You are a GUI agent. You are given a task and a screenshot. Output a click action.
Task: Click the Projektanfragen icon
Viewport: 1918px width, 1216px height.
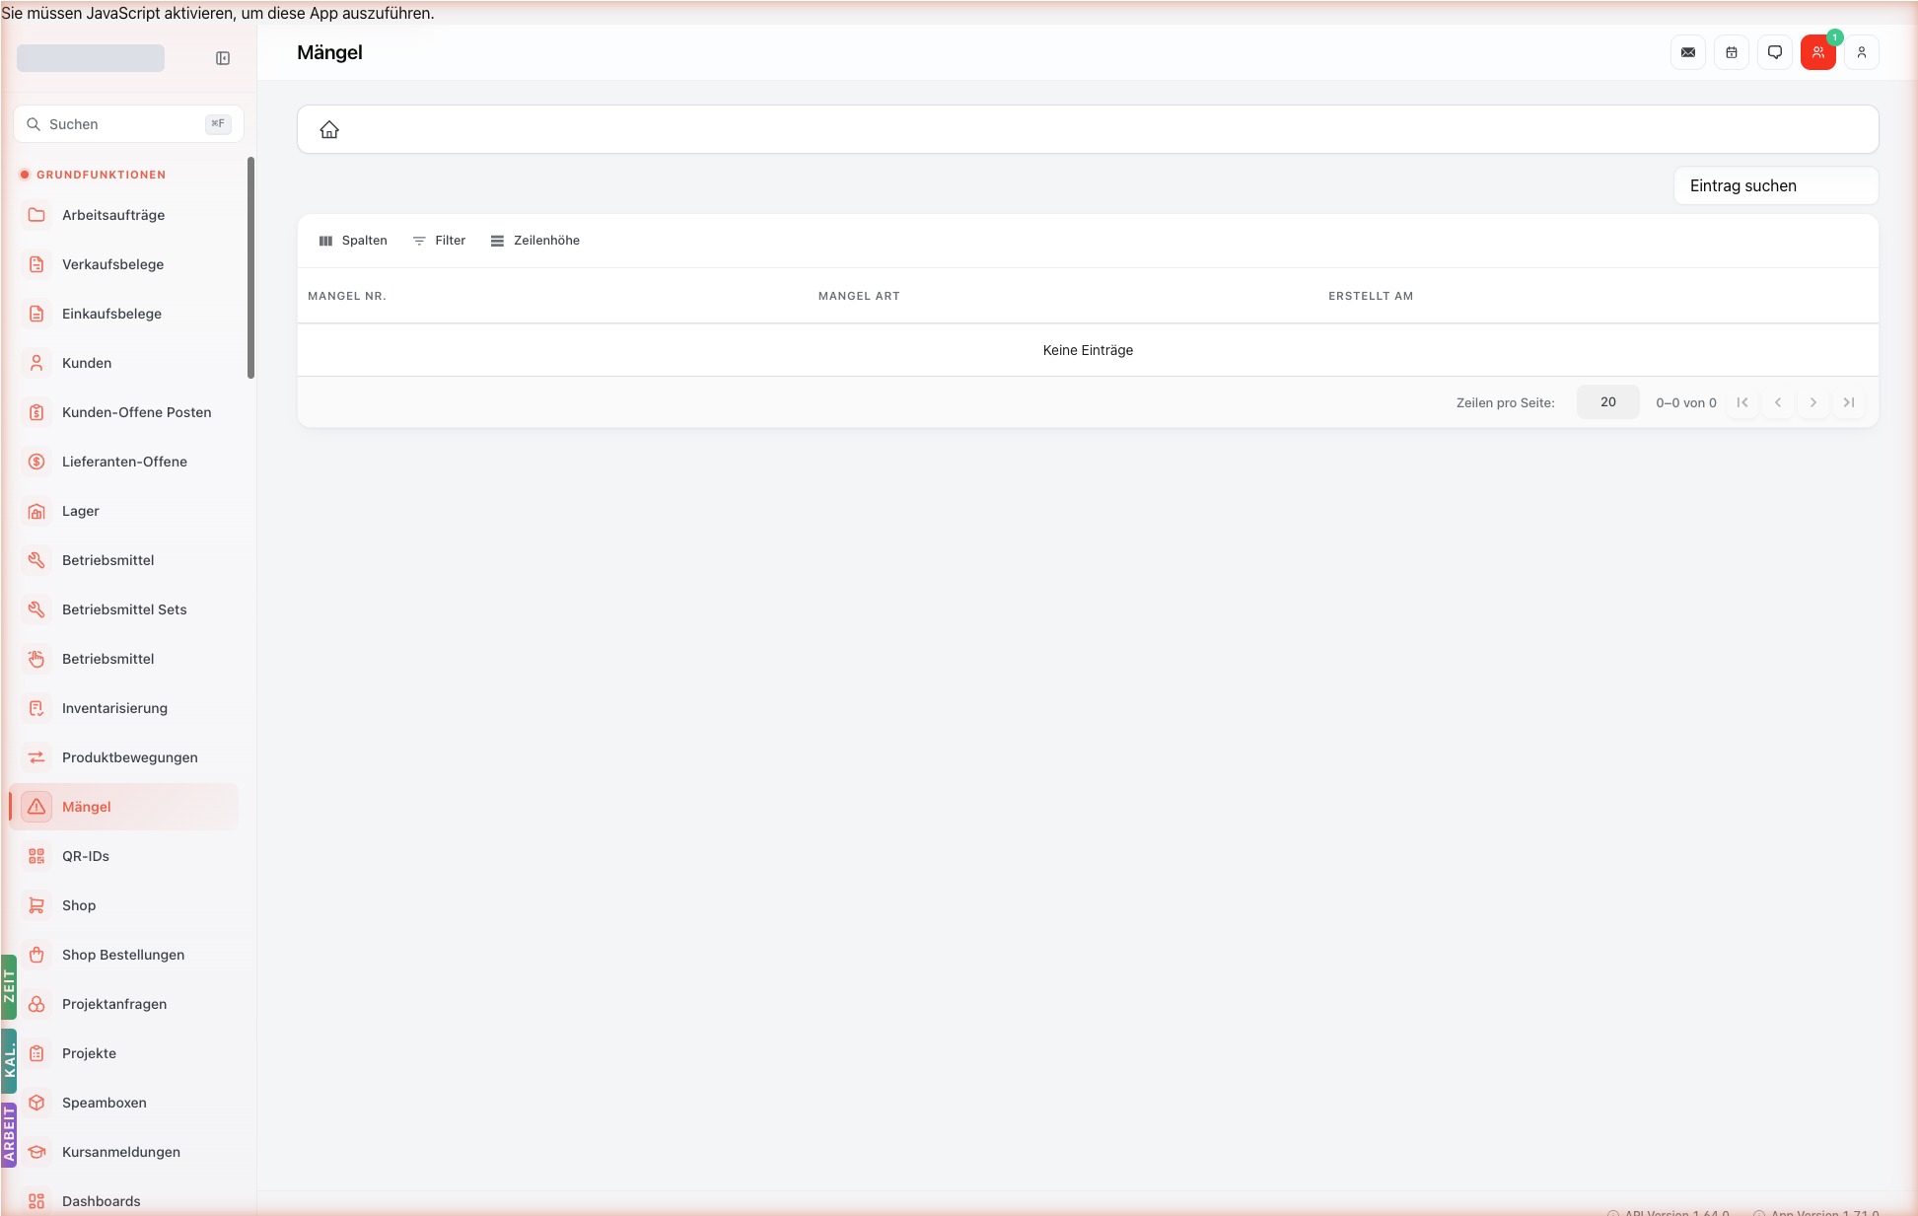click(x=36, y=1004)
